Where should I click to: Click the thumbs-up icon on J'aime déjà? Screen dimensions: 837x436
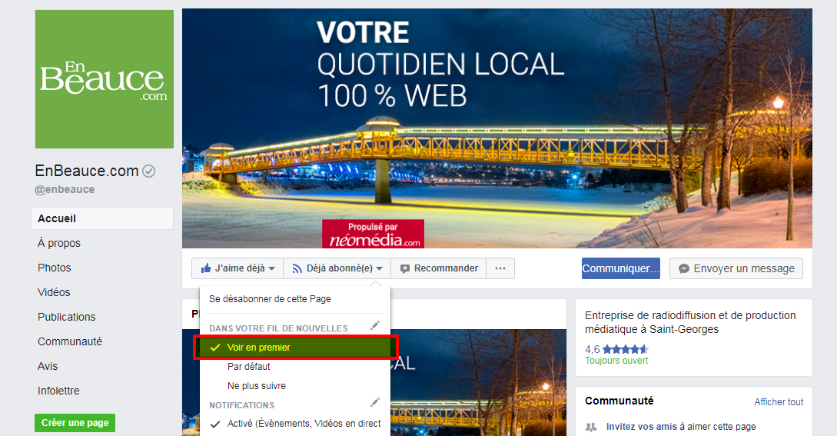pyautogui.click(x=206, y=268)
